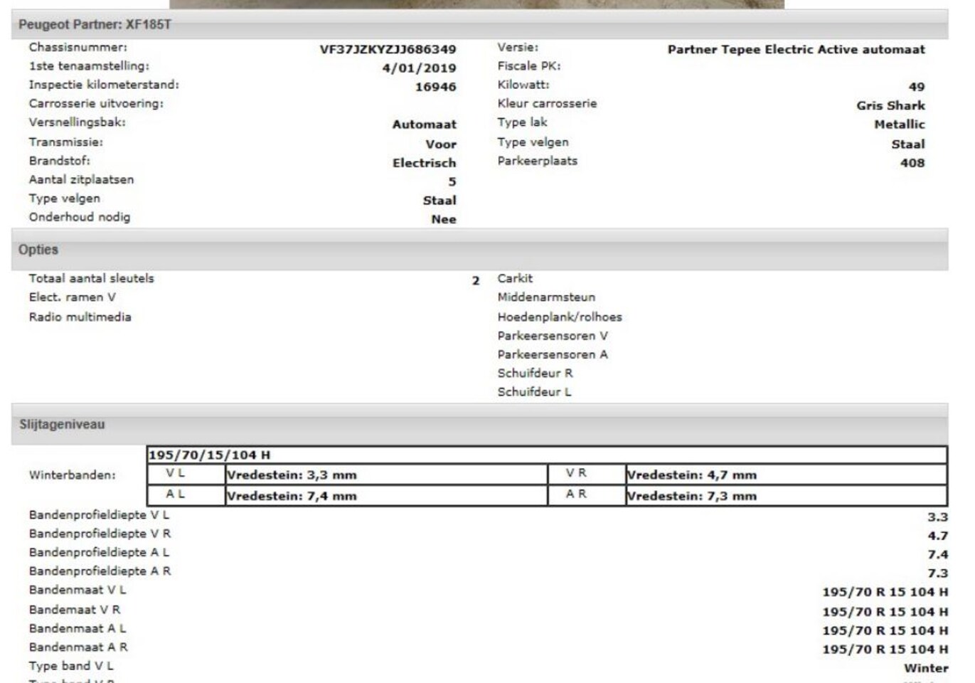
Task: Click the Vredestein: 7,4 mm cell
Action: click(x=386, y=496)
